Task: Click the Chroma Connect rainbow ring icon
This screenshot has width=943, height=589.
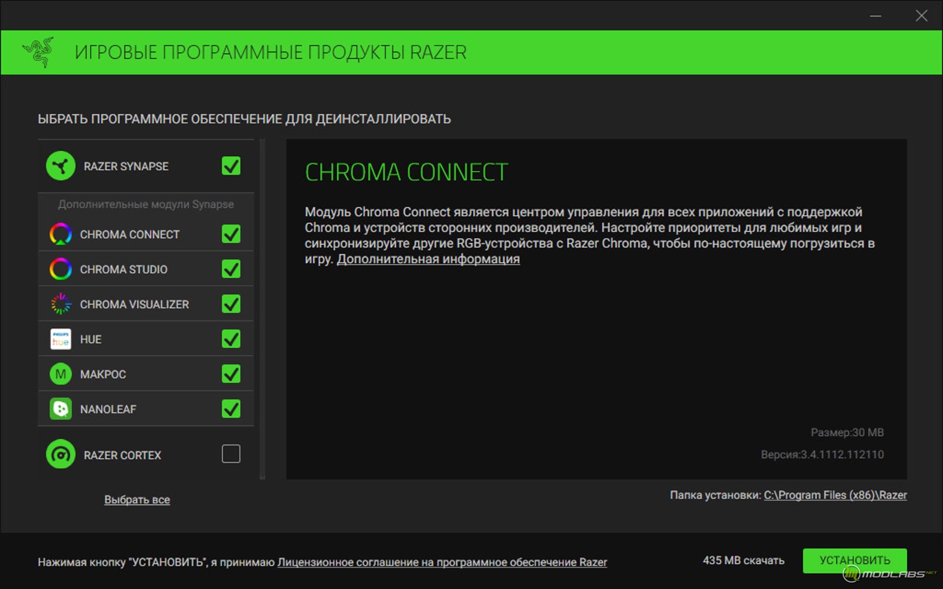Action: pyautogui.click(x=61, y=234)
